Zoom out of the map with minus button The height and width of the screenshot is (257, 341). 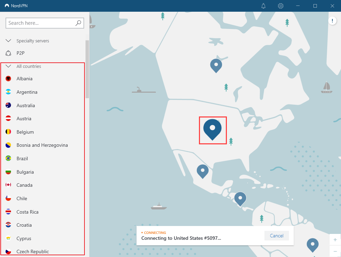335,251
